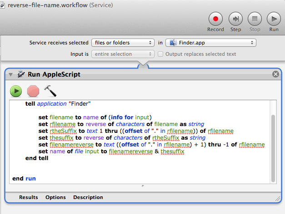Open the Results tab

coord(29,197)
